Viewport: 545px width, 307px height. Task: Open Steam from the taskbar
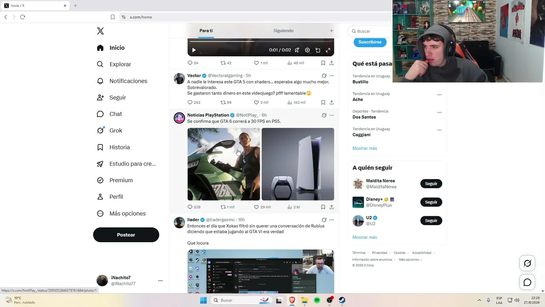click(342, 301)
